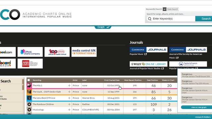Image resolution: width=212 pixels, height=119 pixels.
Task: Click the magnifier icon in search box
Action: click(x=149, y=19)
